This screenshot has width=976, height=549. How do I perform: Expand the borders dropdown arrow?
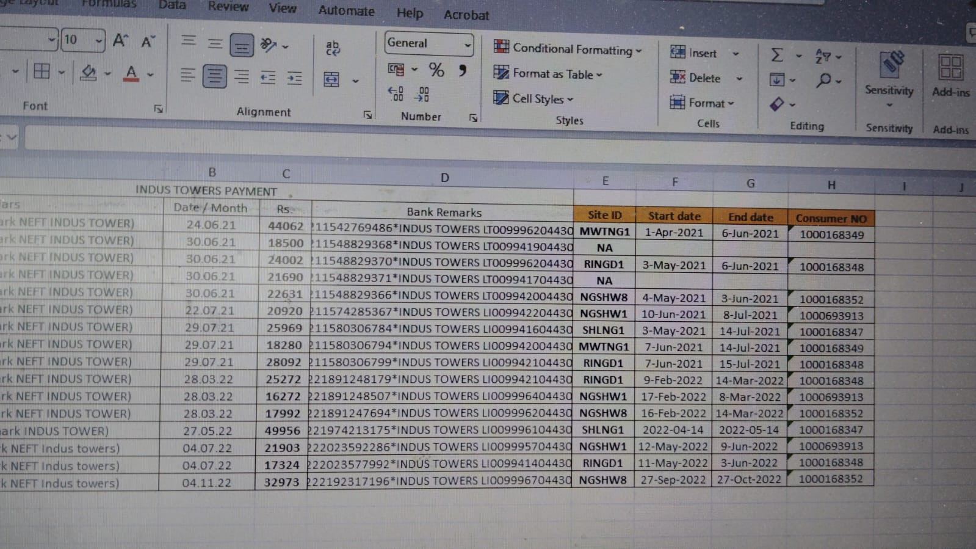tap(61, 72)
